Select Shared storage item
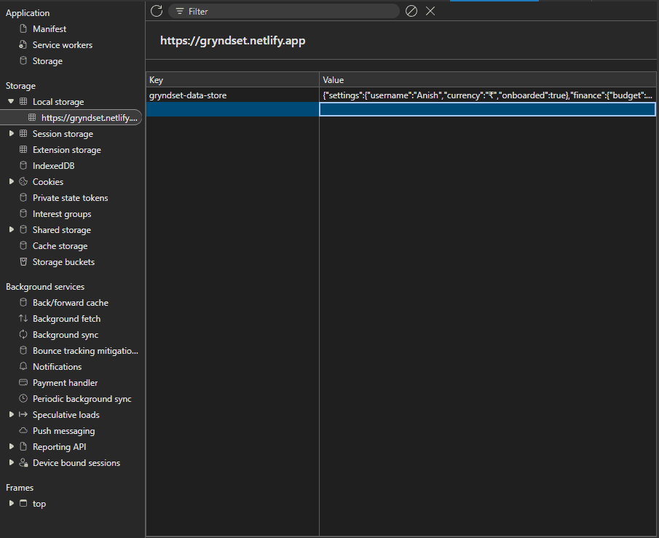Viewport: 659px width, 538px height. [61, 230]
